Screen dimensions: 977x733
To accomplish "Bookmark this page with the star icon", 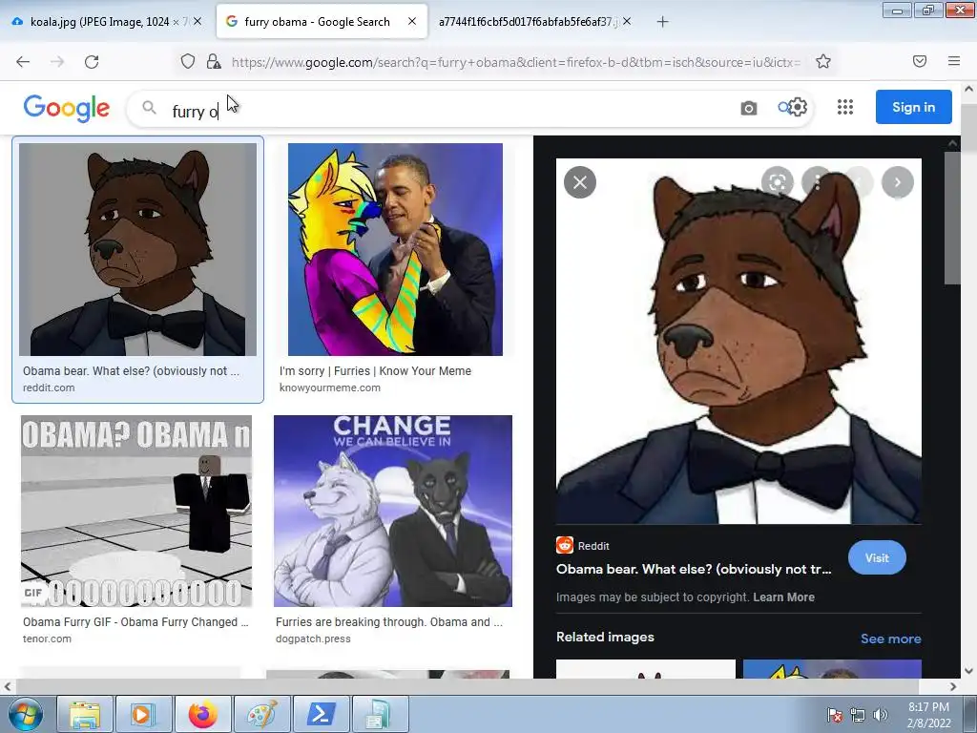I will (823, 62).
